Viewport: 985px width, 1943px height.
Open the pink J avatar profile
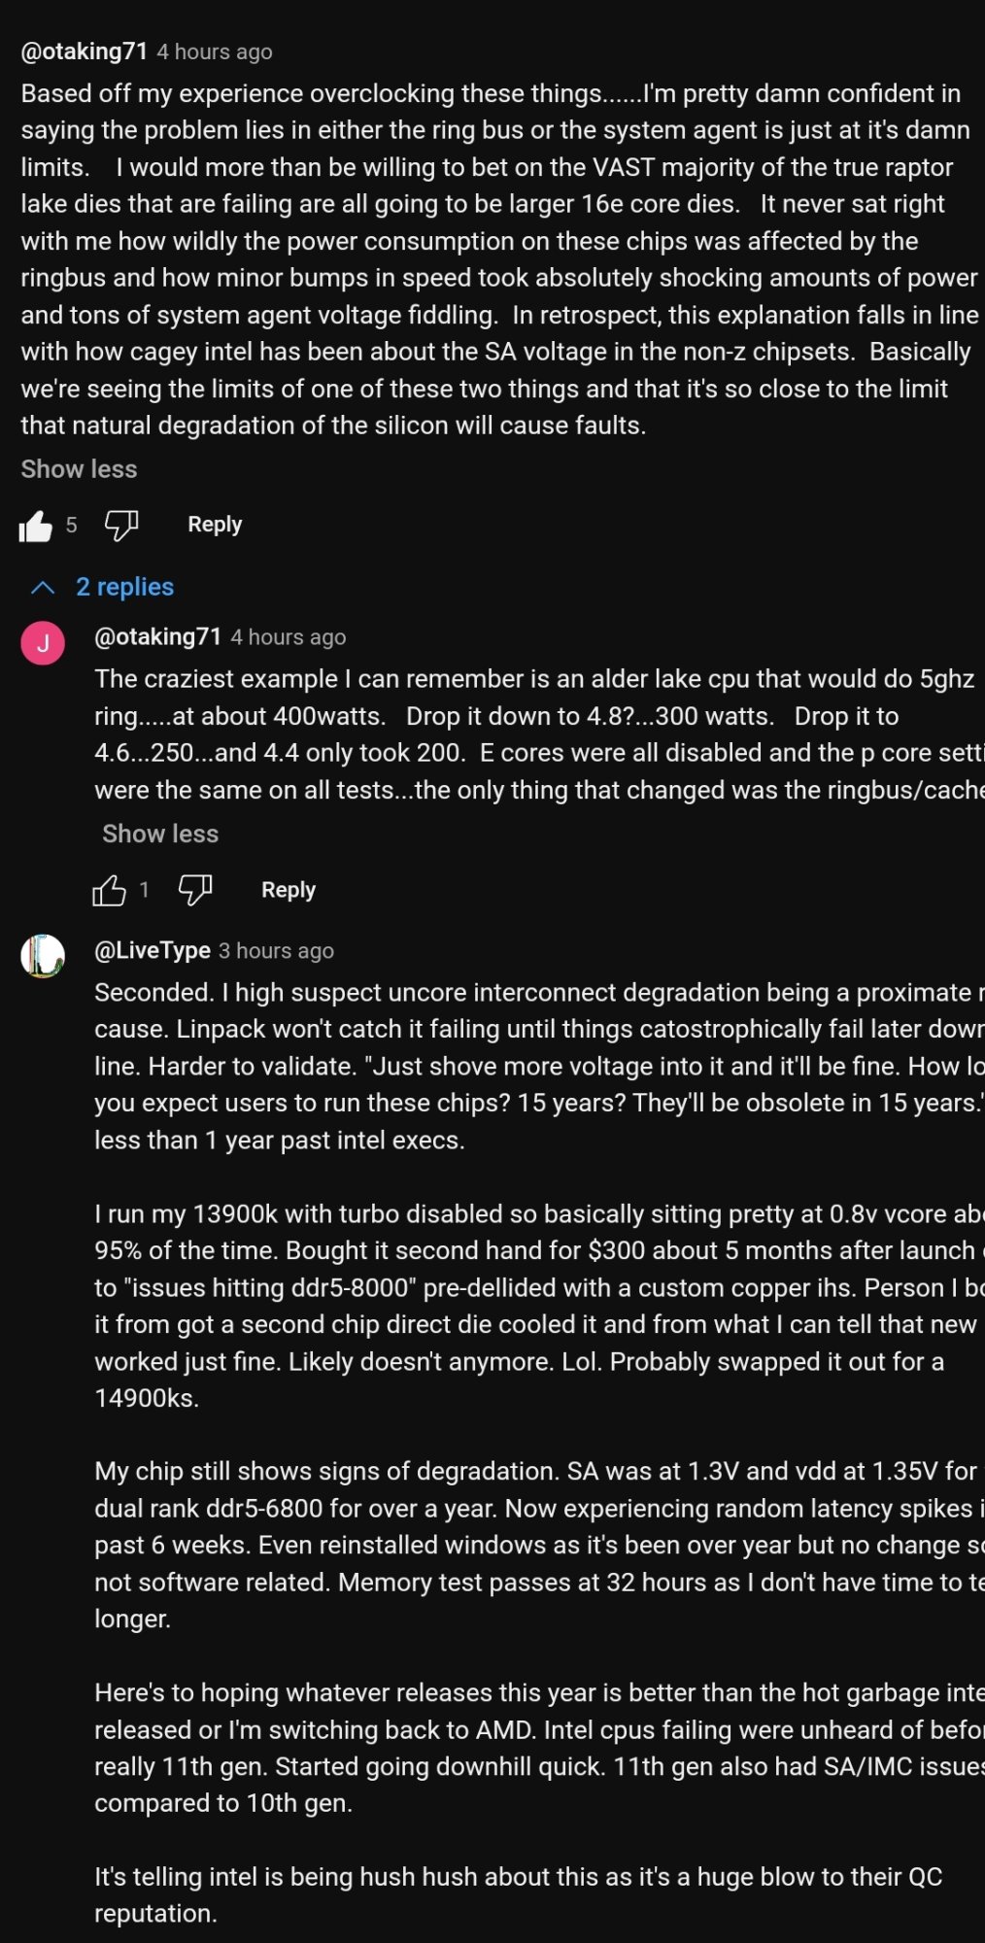tap(43, 643)
